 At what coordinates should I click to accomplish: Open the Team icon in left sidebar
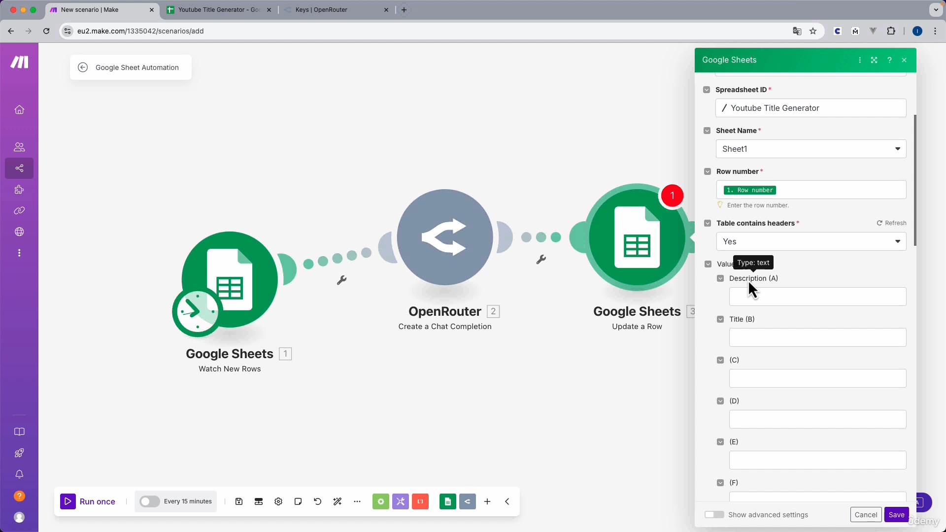19,147
